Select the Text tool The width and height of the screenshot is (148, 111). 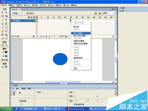point(6,24)
